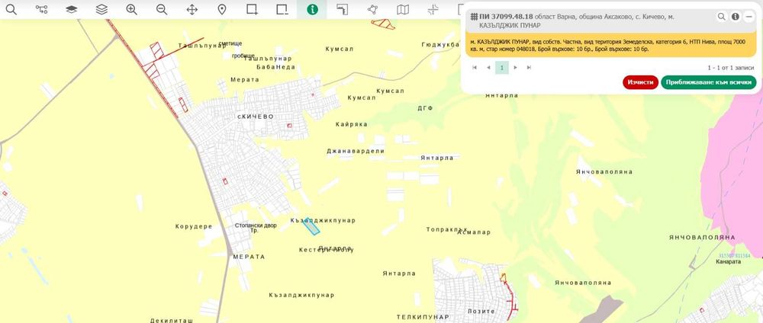Select the zoom out tool
Viewport: 763px width, 323px height.
tap(162, 9)
